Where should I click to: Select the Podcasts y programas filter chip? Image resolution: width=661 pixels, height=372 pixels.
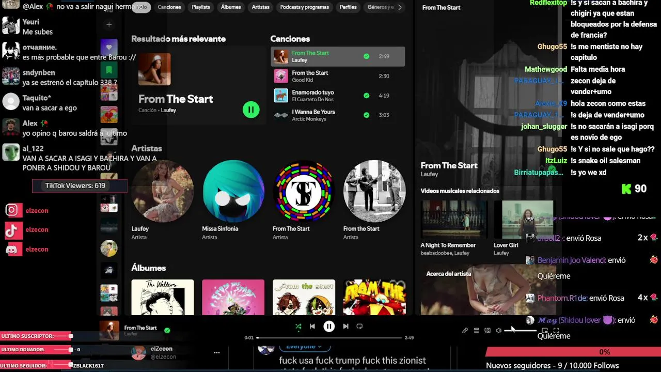coord(305,7)
